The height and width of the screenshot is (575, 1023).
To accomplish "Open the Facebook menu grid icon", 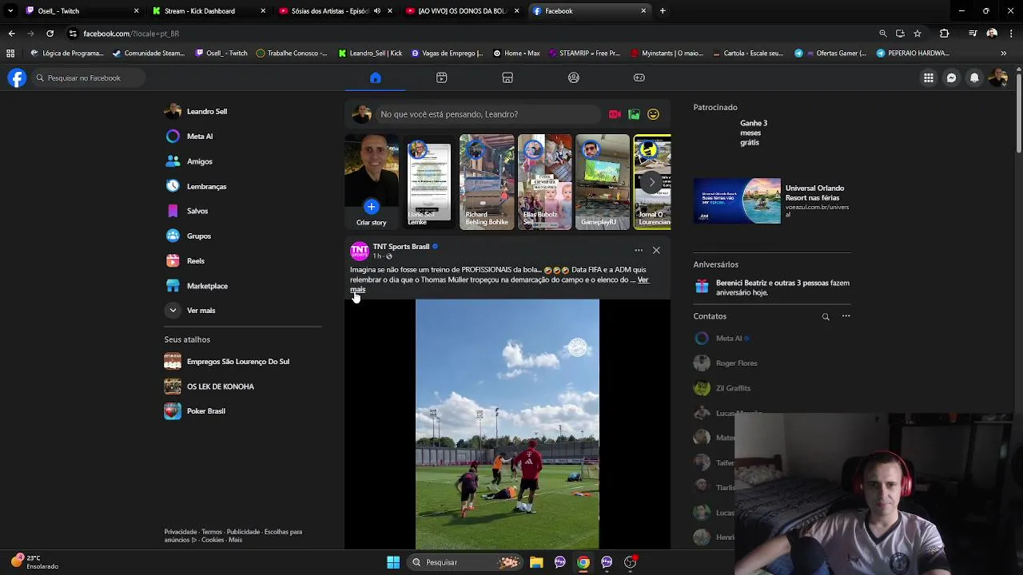I will 928,77.
